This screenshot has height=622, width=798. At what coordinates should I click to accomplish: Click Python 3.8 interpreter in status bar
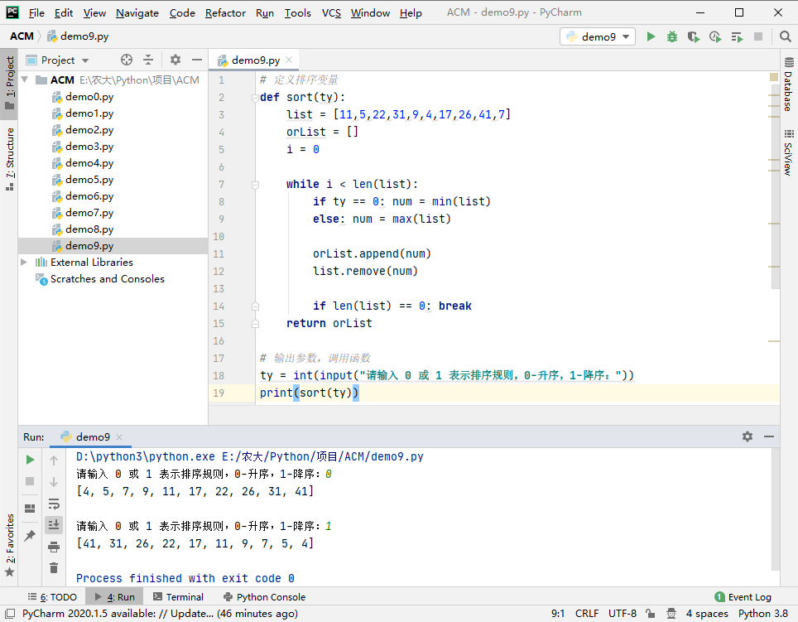[x=762, y=614]
